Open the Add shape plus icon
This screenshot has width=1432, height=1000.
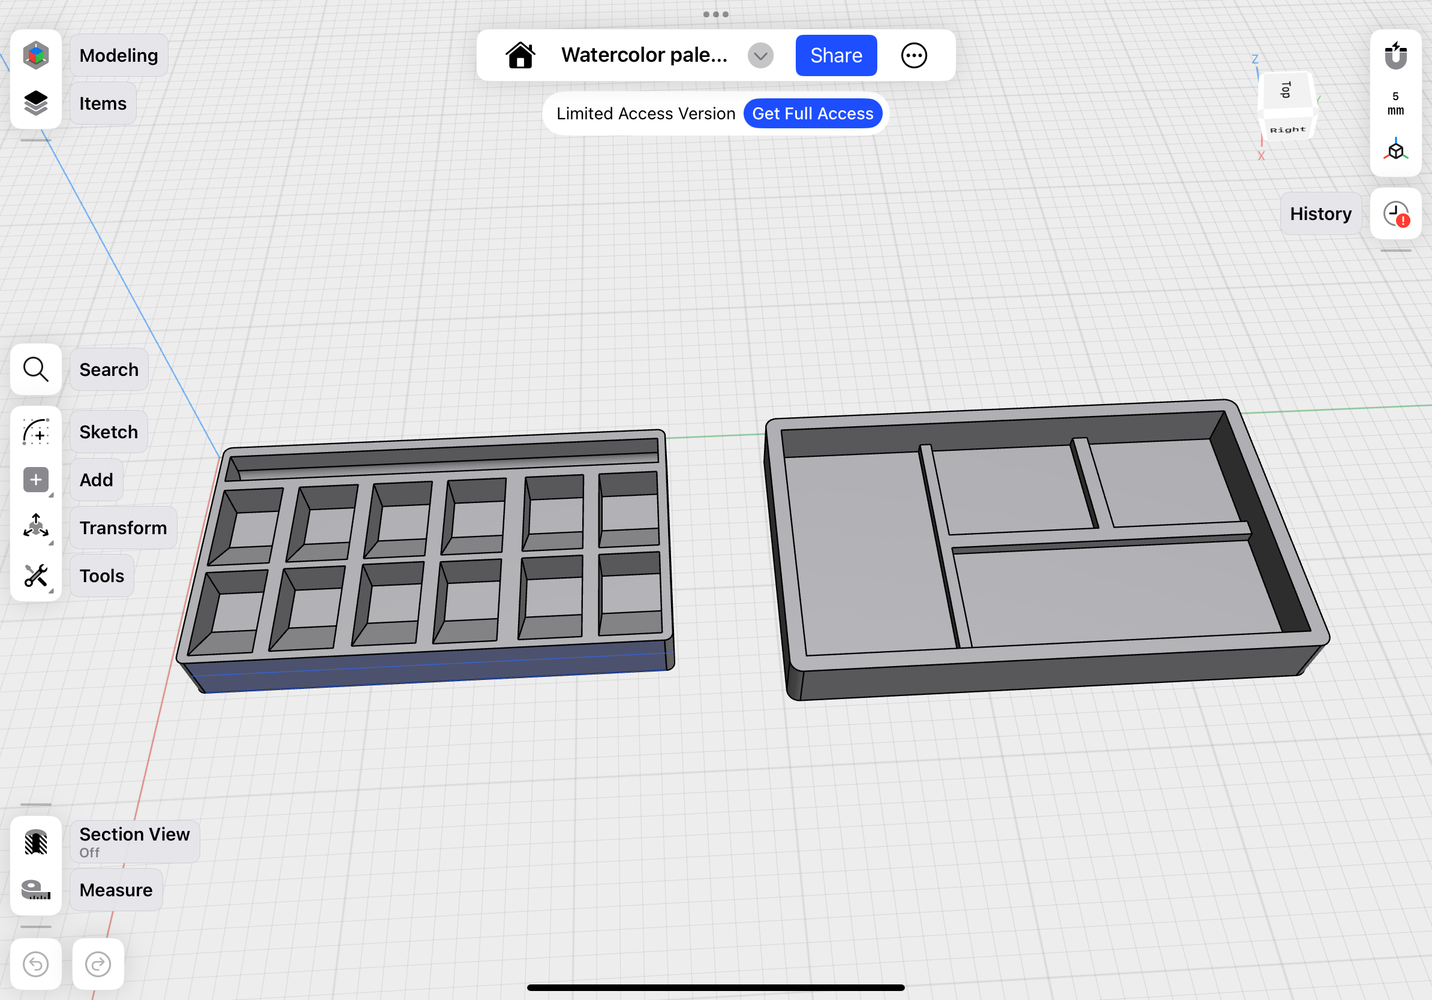pyautogui.click(x=35, y=480)
